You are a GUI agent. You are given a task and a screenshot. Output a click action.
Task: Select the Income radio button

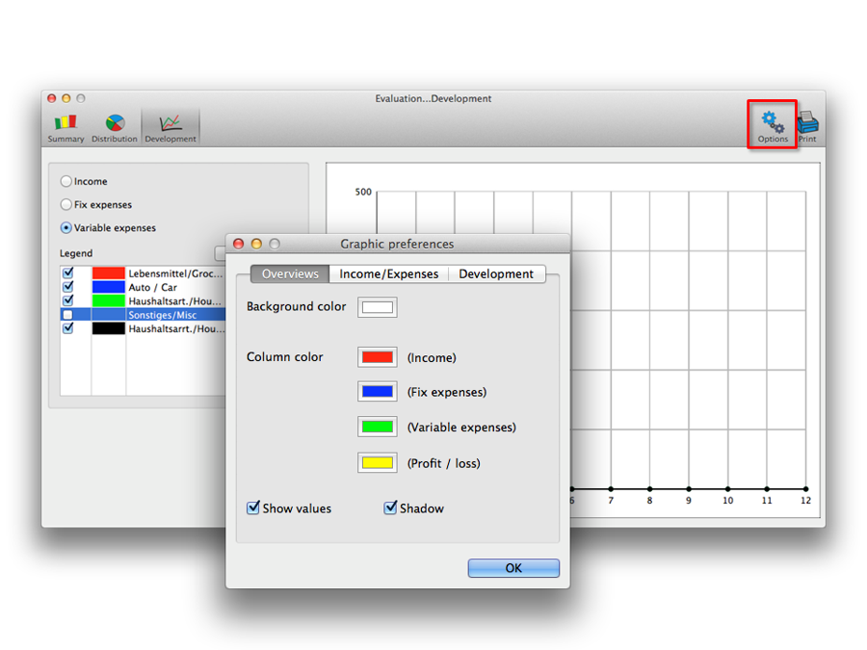[x=66, y=181]
